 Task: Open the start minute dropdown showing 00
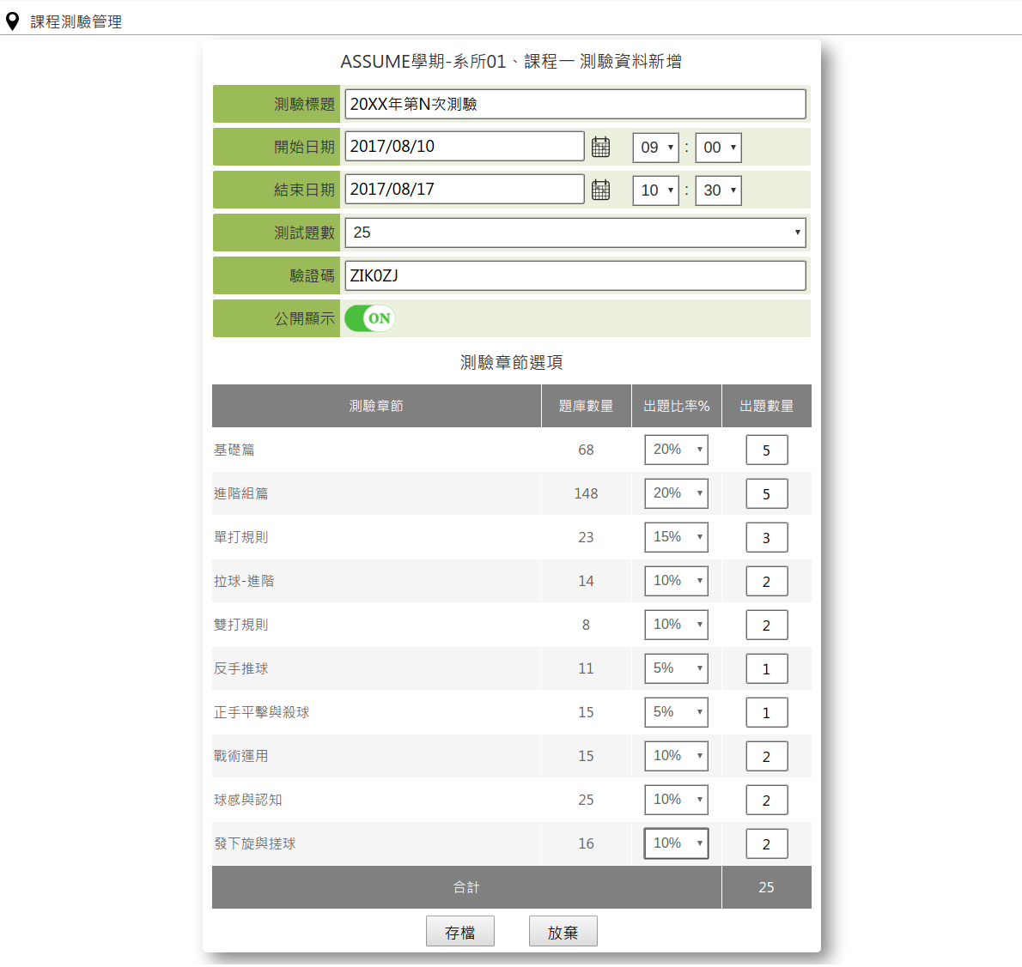click(718, 148)
